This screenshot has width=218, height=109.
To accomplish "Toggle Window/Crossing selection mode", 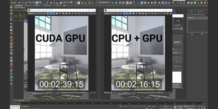I will pyautogui.click(x=47, y=3).
